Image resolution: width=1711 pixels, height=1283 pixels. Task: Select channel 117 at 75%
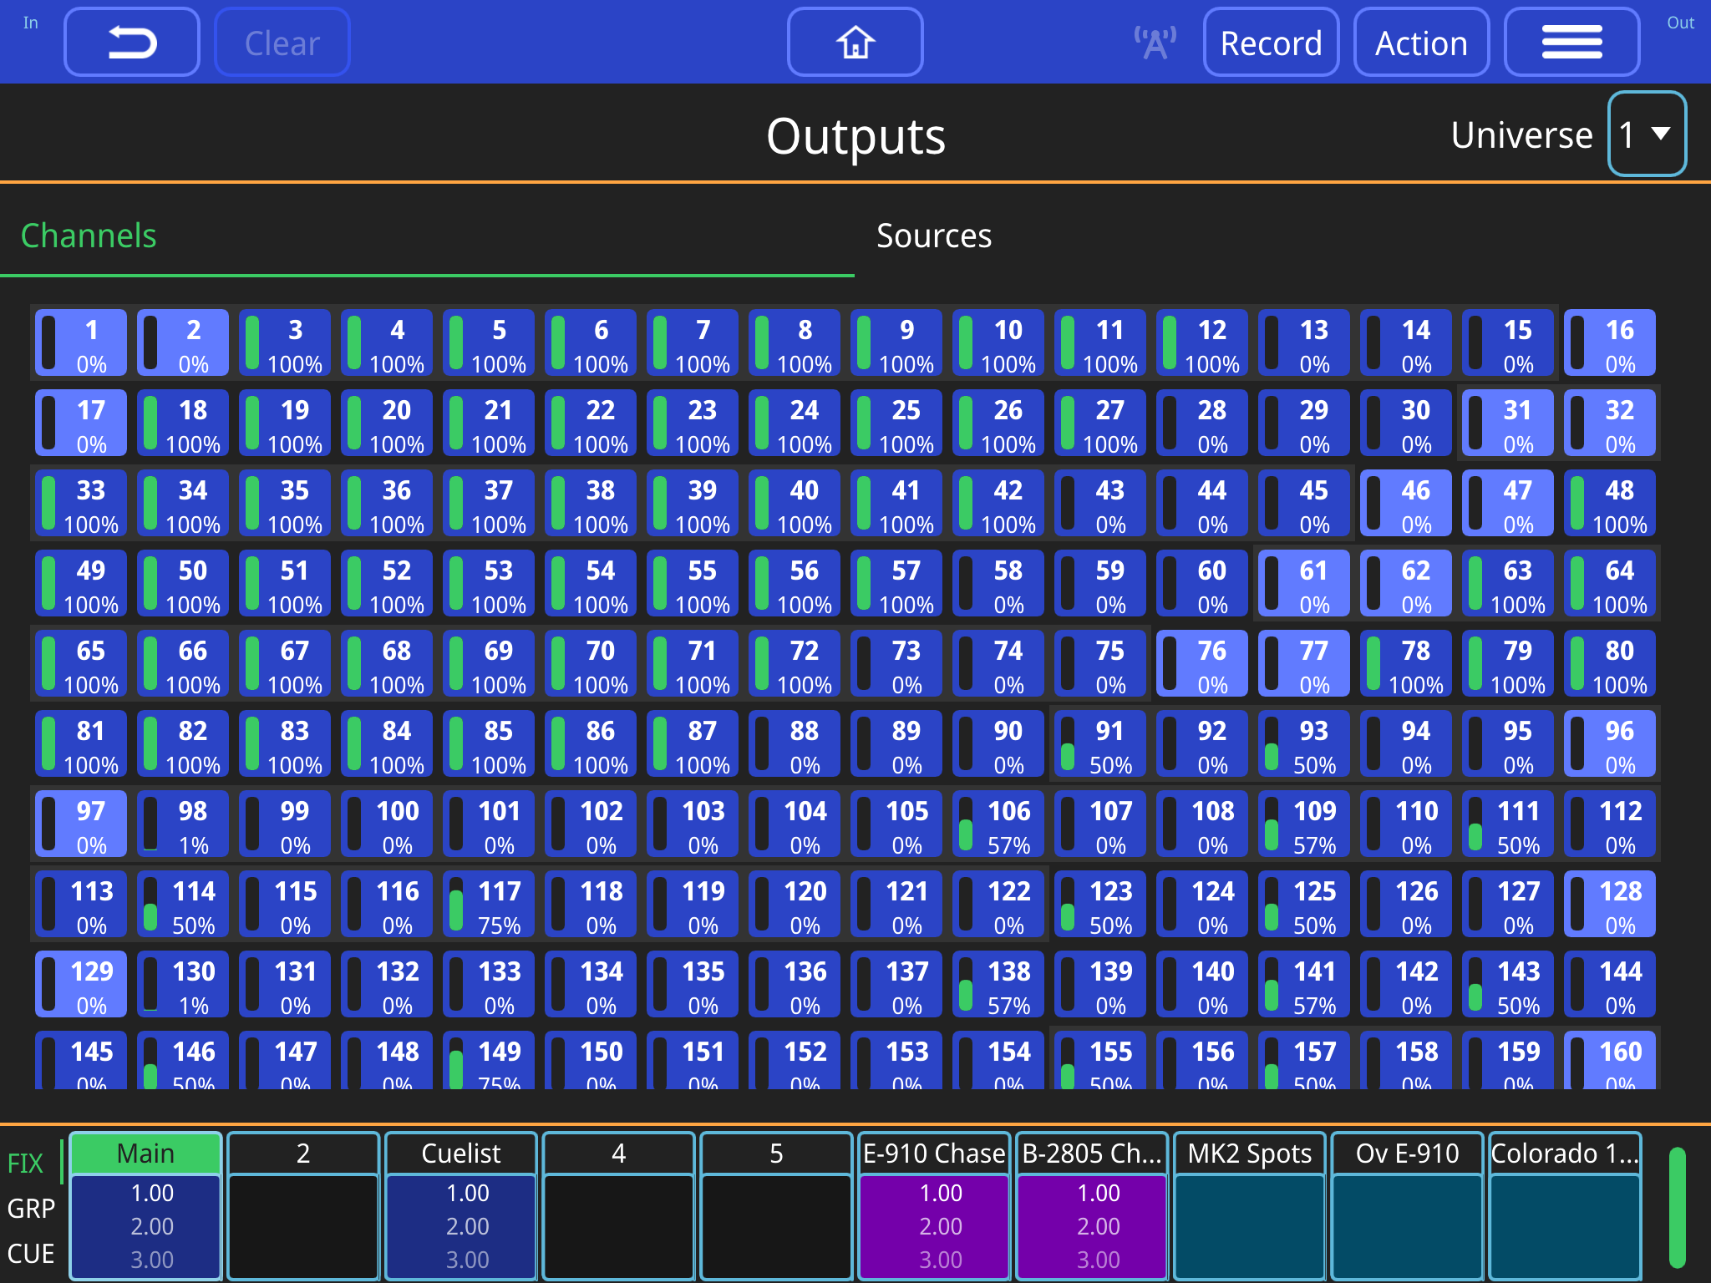(489, 904)
